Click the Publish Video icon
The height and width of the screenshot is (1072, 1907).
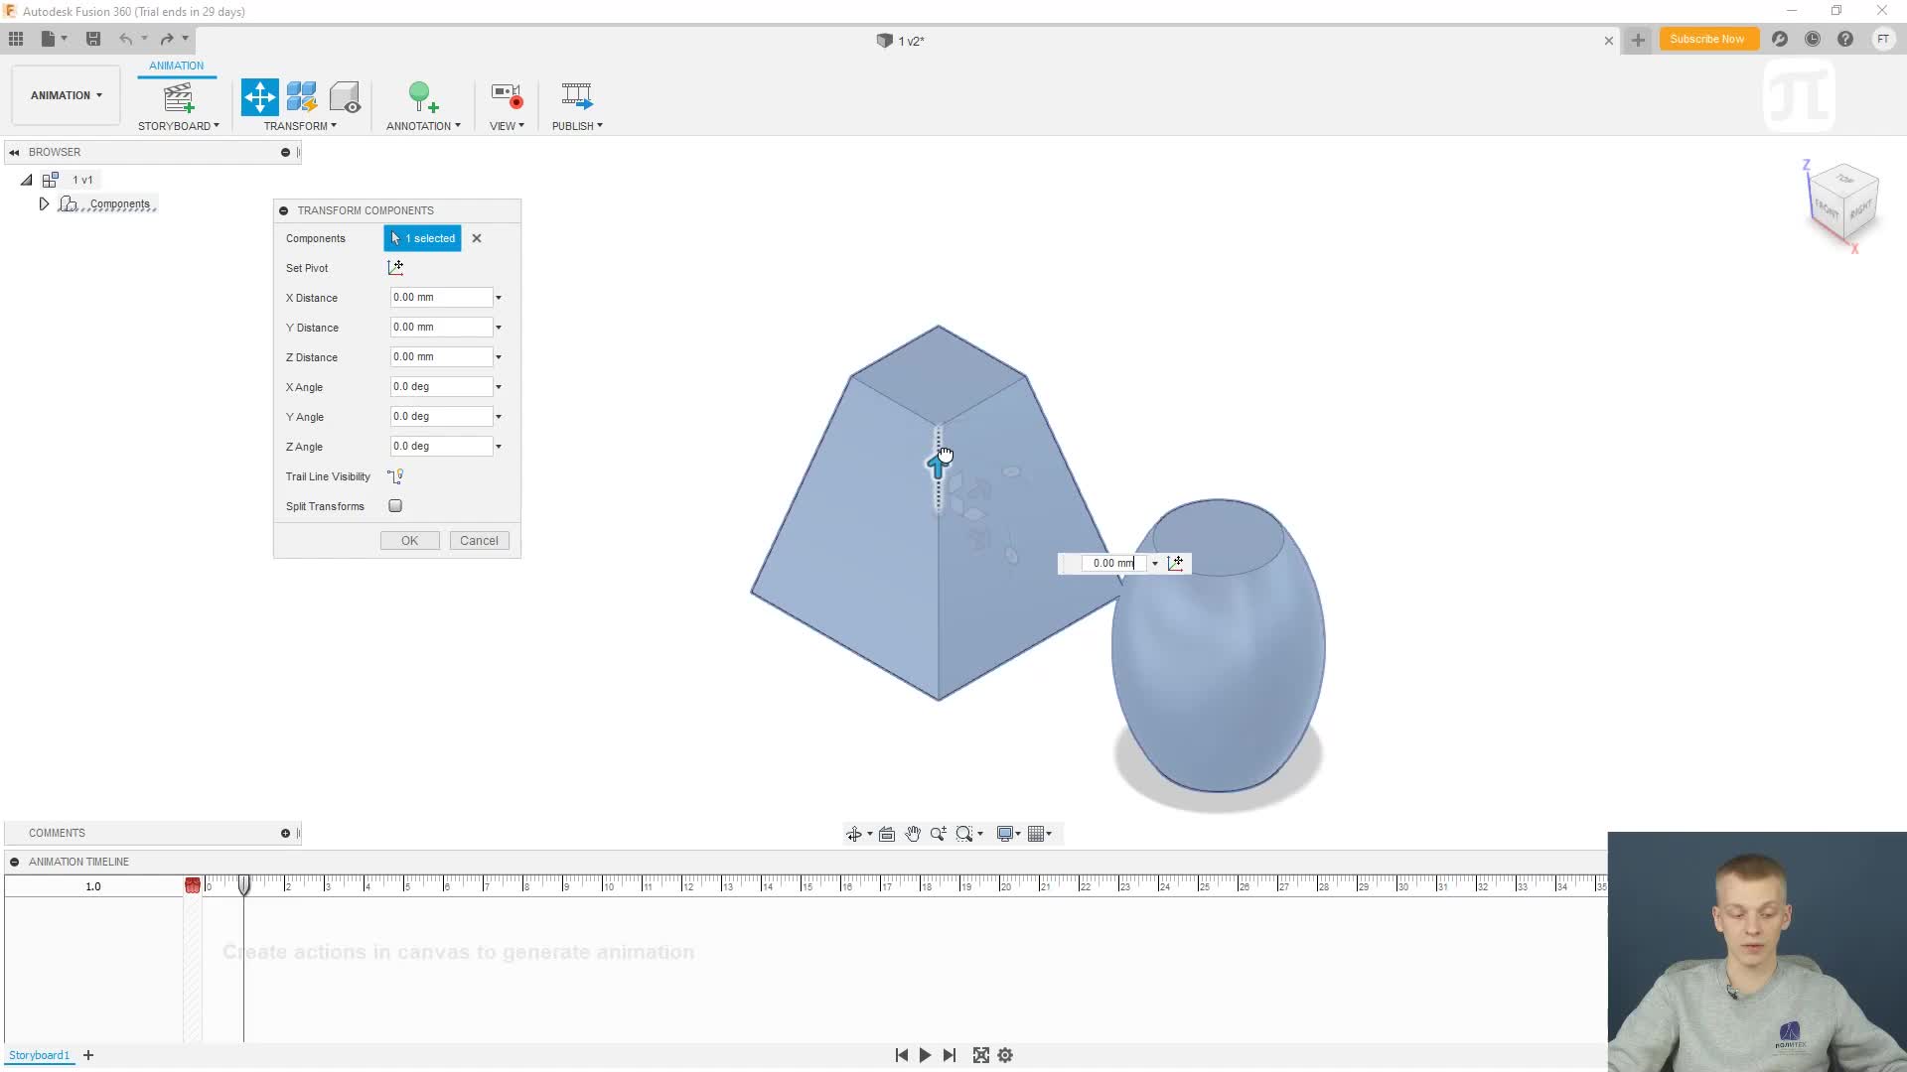pyautogui.click(x=577, y=96)
